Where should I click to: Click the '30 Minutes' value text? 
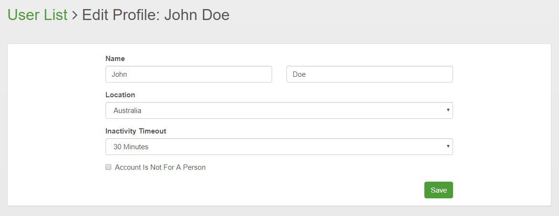coord(131,147)
